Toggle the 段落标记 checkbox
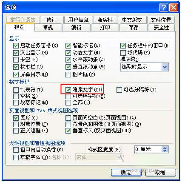Image resolution: width=182 pixels, height=182 pixels. (x=16, y=102)
